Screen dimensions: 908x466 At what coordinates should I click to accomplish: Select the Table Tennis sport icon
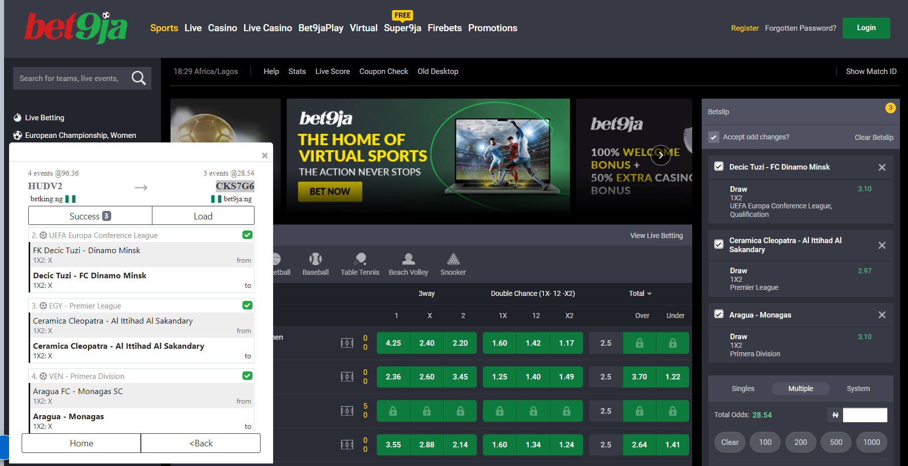click(x=360, y=260)
